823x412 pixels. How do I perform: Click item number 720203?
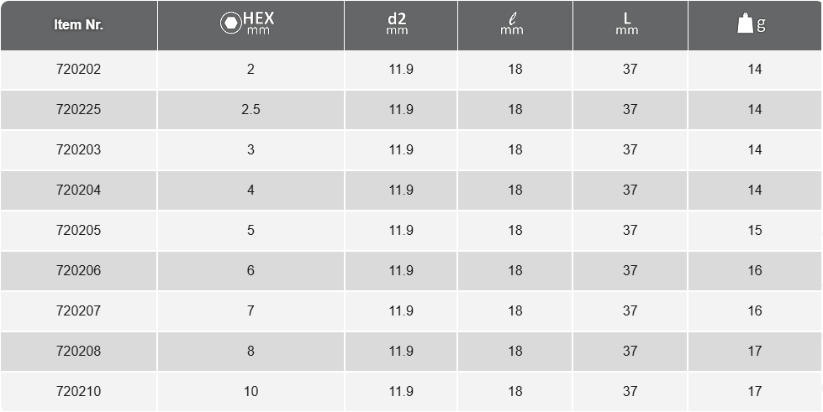pyautogui.click(x=79, y=150)
